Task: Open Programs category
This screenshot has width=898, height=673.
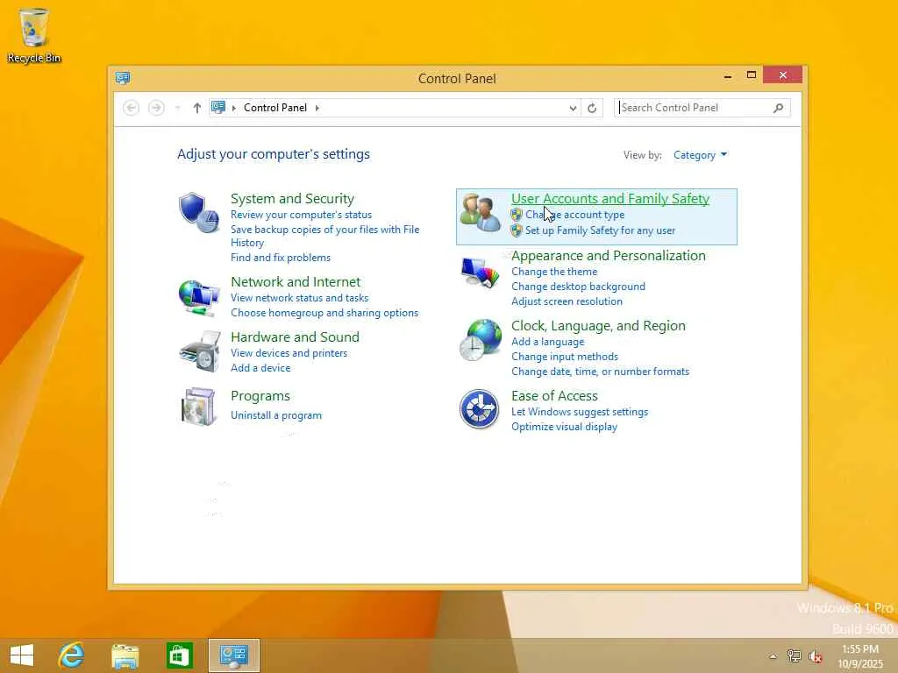Action: [x=260, y=396]
